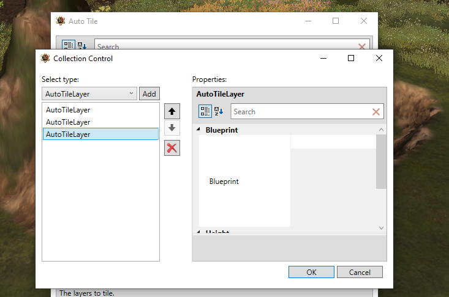Select the second AutoTileLayer list item

coord(100,122)
